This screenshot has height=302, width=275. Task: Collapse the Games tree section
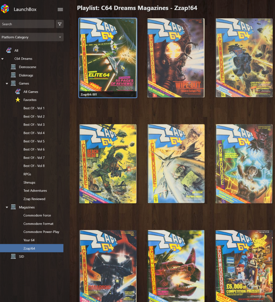[x=7, y=84]
